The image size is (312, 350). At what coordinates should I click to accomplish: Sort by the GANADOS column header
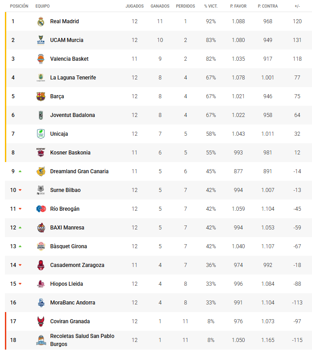tap(160, 6)
